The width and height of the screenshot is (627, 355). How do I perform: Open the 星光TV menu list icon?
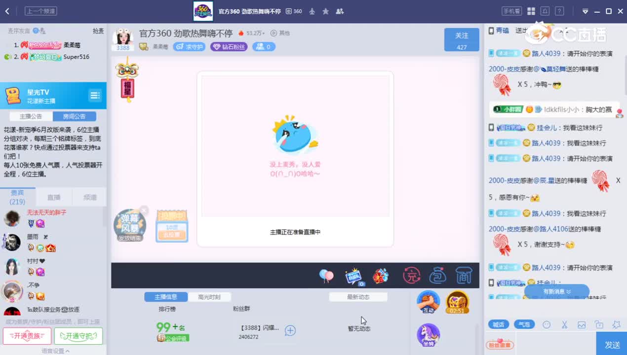click(x=95, y=95)
